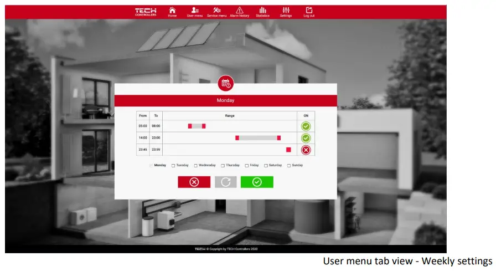Open the Settings page

click(286, 12)
